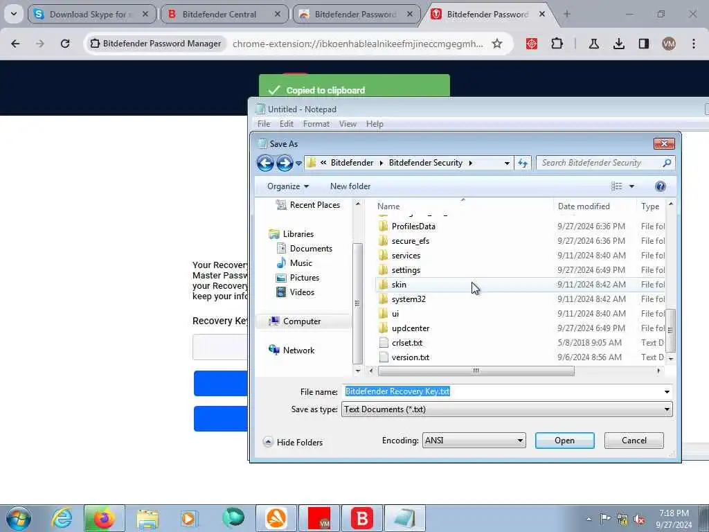The image size is (709, 532).
Task: Expand the arrow after Bitdefender Security breadcrumb
Action: coord(470,163)
